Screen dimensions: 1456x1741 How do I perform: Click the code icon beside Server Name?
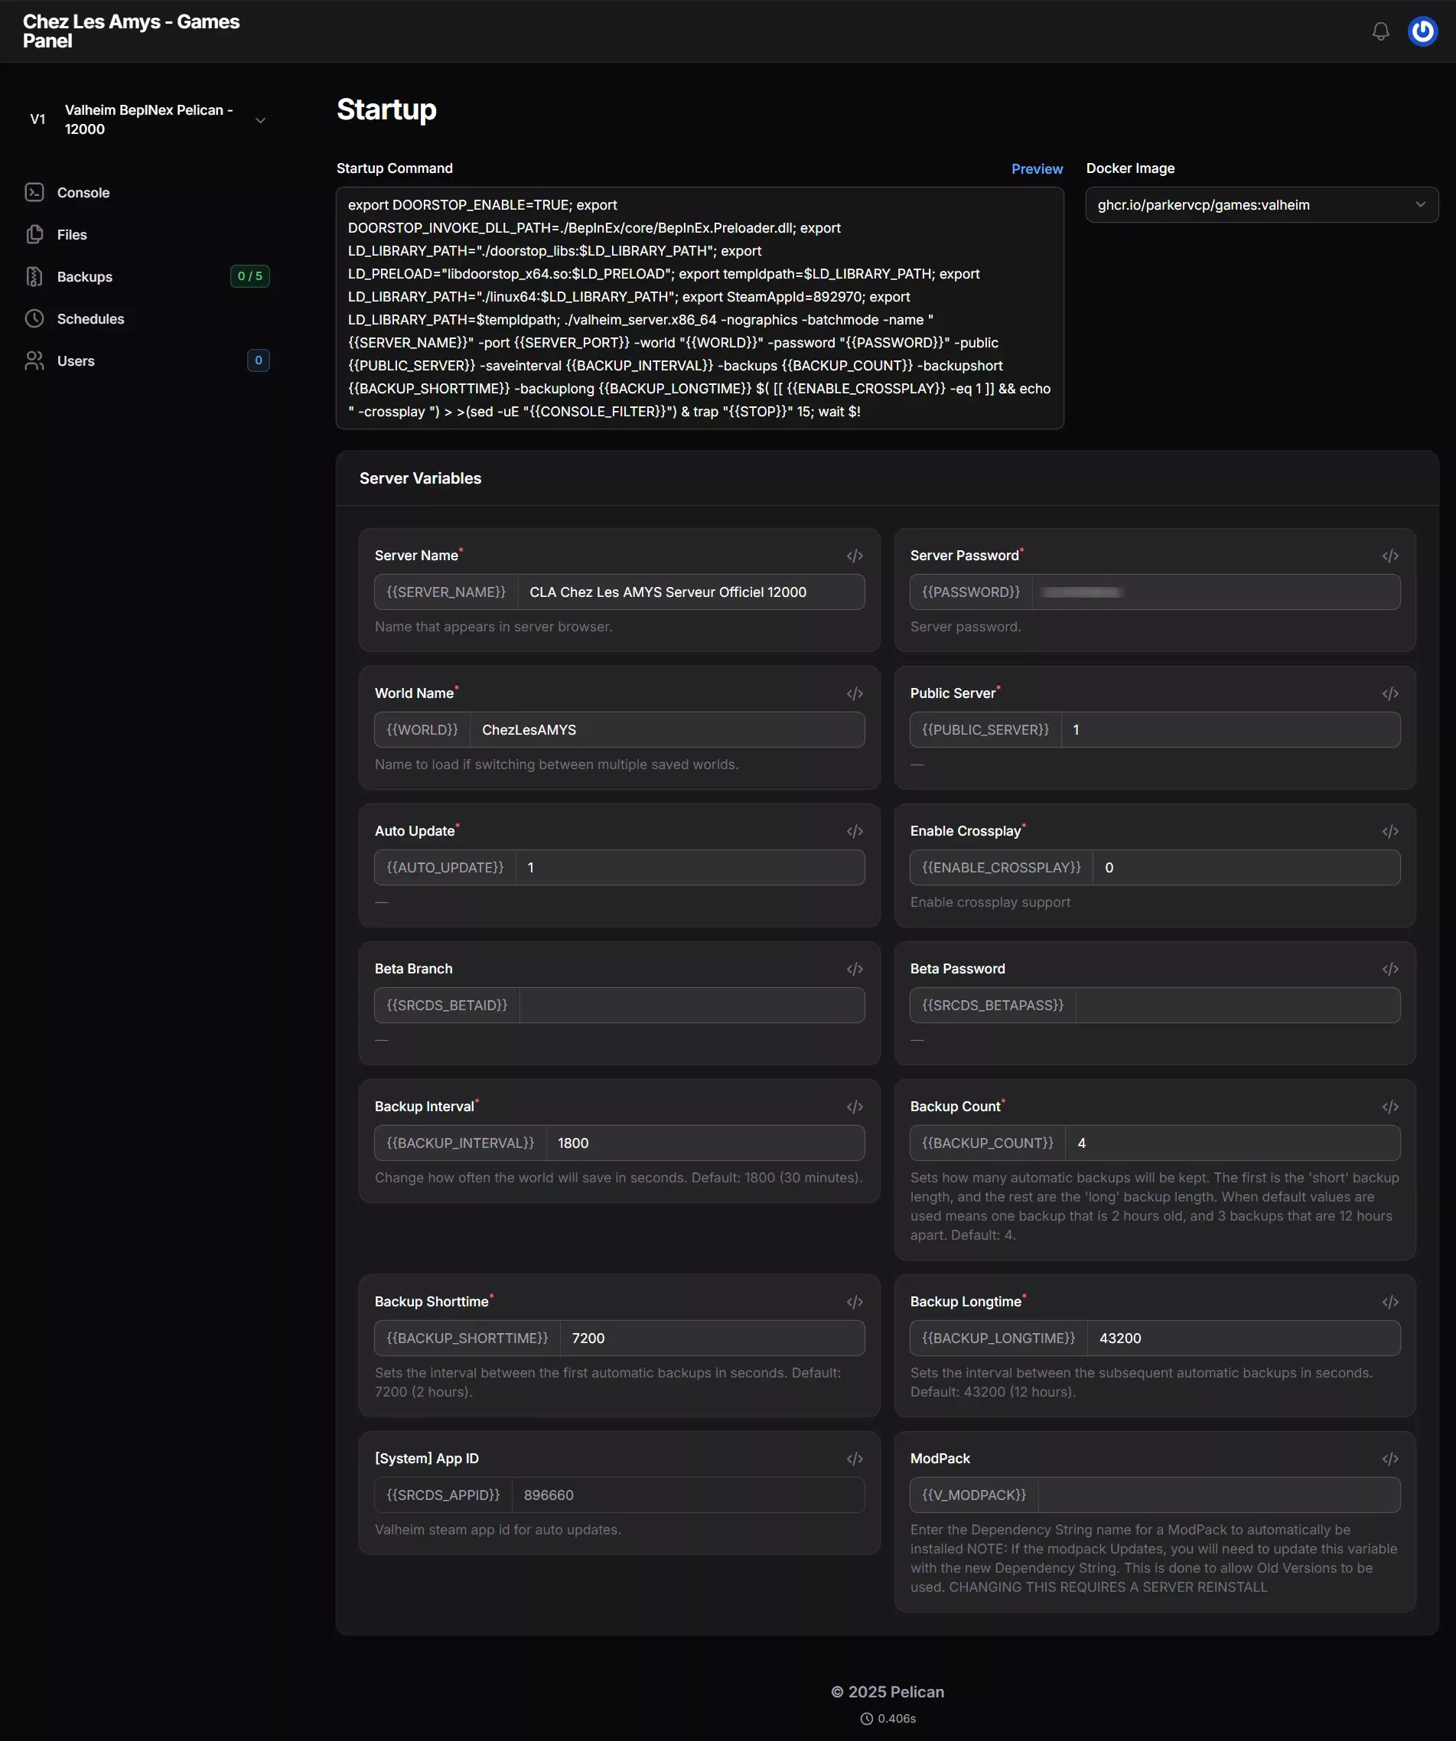click(855, 556)
